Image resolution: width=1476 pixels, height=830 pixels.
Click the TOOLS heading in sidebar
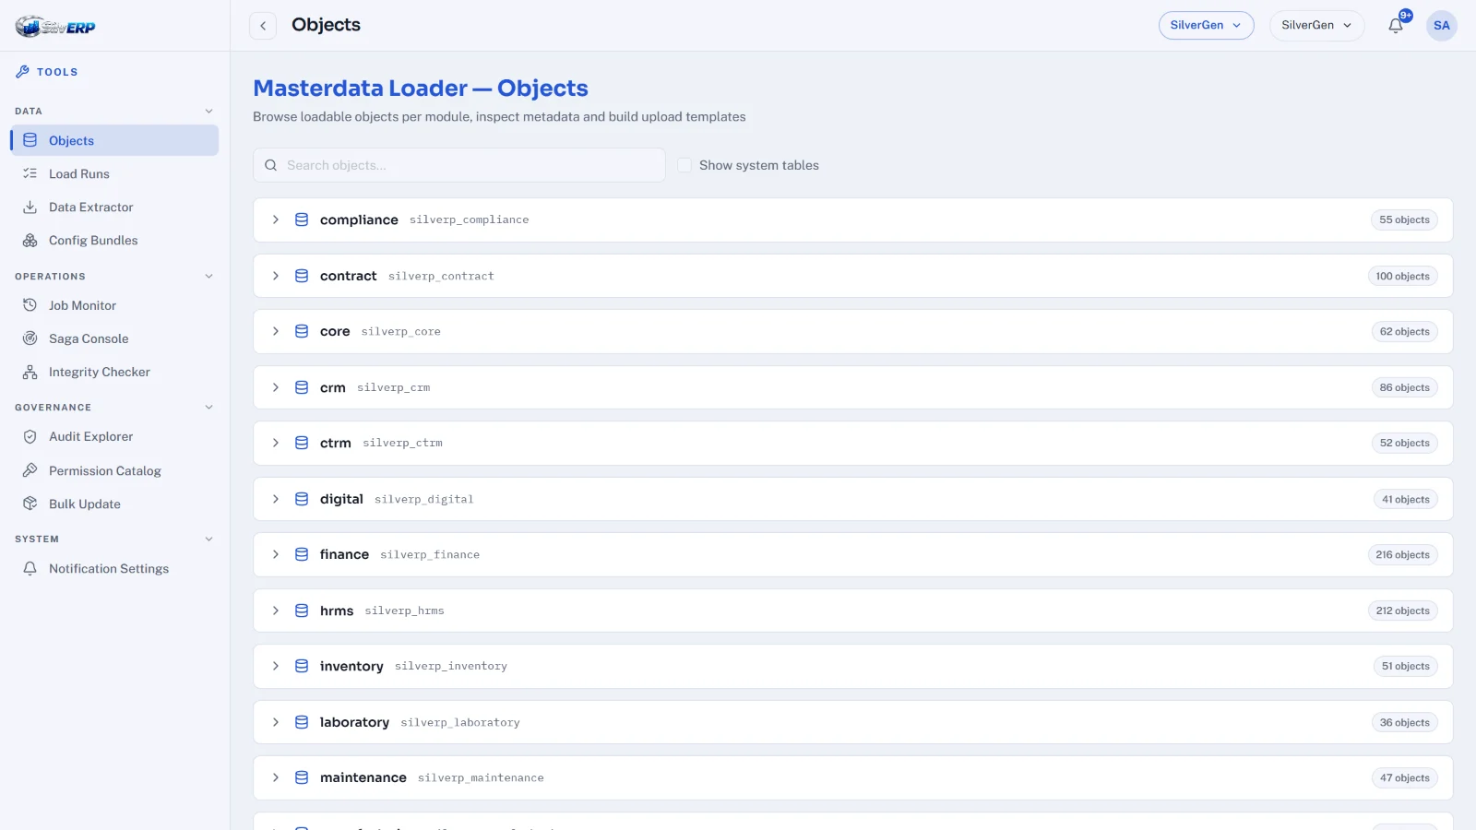(57, 72)
